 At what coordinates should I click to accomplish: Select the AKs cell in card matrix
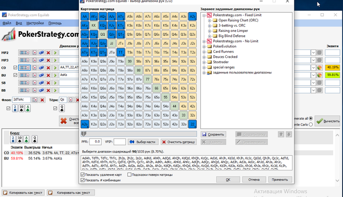94,17
